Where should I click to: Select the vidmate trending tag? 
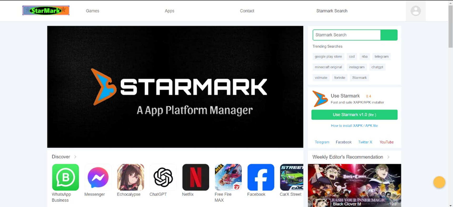pyautogui.click(x=321, y=77)
